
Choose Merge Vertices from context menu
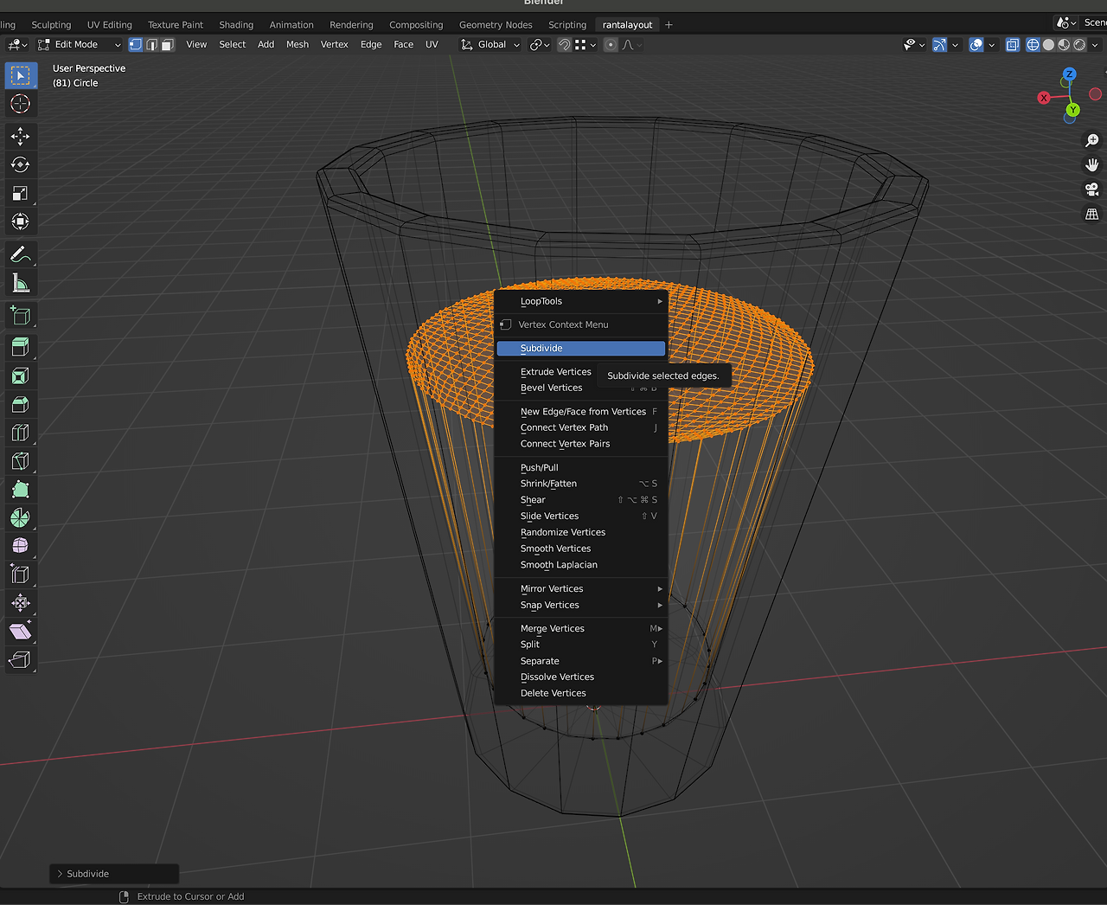tap(553, 628)
